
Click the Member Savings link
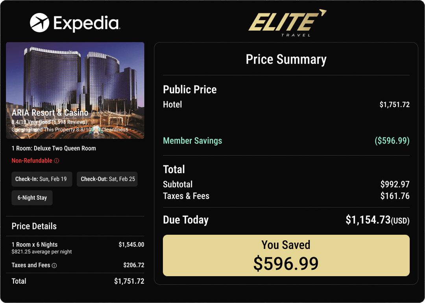192,141
